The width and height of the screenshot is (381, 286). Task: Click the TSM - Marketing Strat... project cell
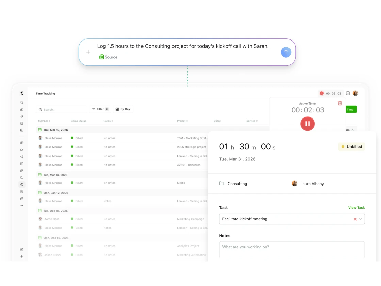[193, 138]
